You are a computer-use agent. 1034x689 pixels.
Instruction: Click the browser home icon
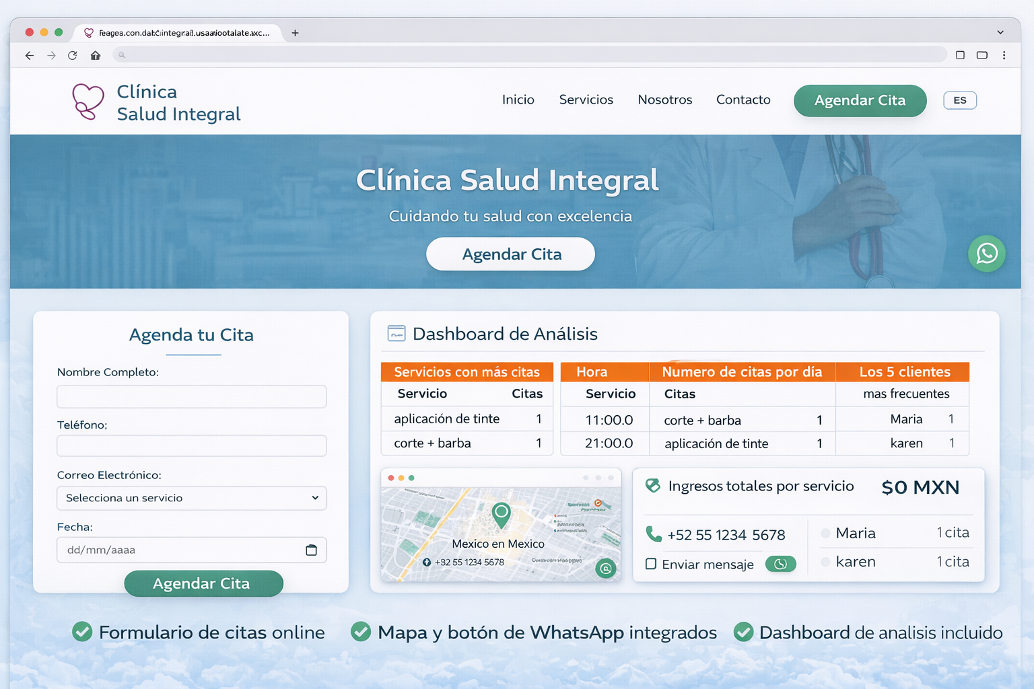96,55
